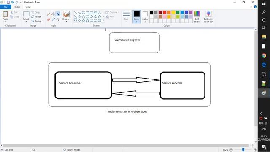
Task: Click the Redo arrow in title bar
Action: [17, 2]
